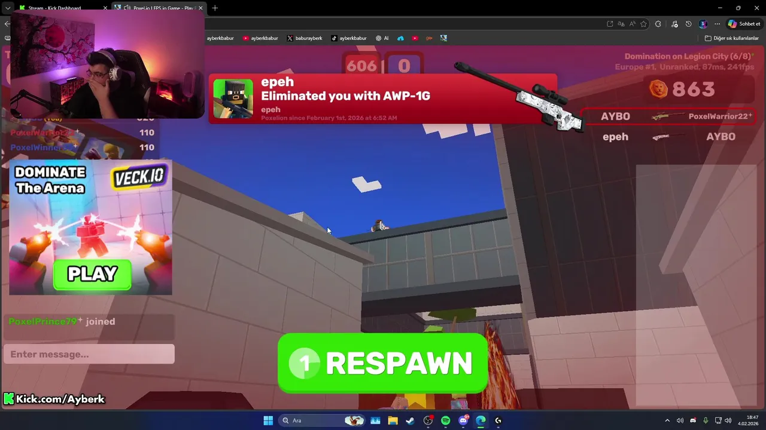Open the Windows Start menu
This screenshot has height=430, width=766.
[x=268, y=420]
